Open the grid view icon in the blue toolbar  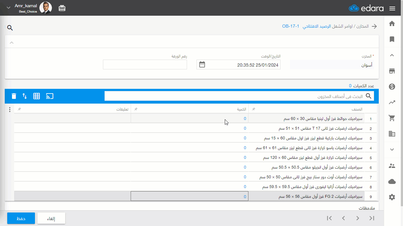tap(37, 96)
